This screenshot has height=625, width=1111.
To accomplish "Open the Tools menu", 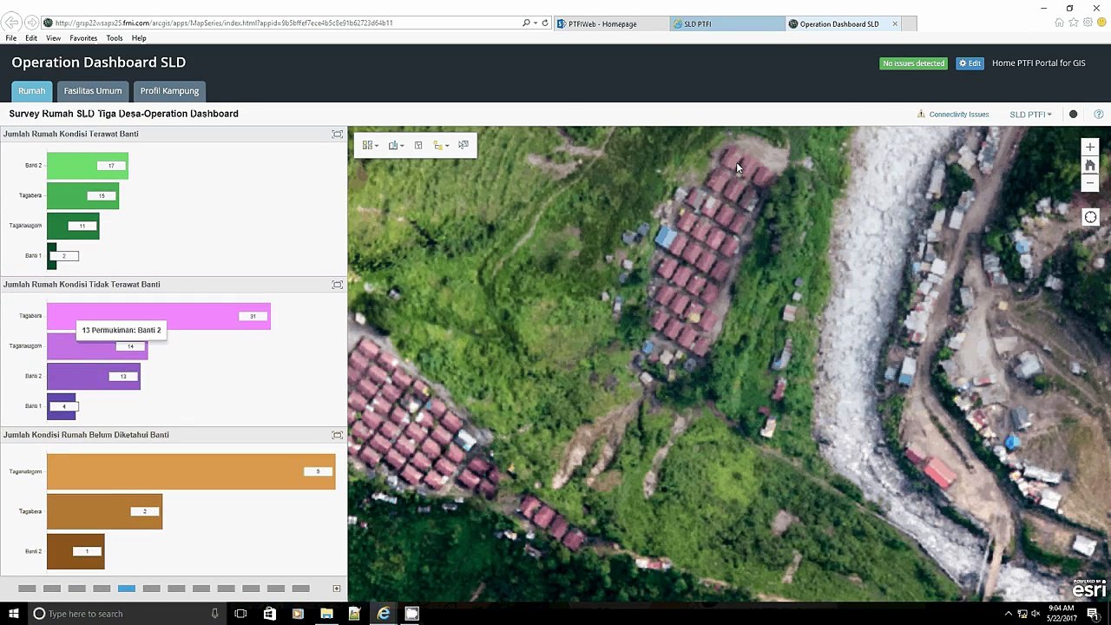I will click(x=115, y=38).
